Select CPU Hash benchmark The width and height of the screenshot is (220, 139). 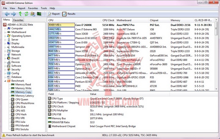[21, 115]
